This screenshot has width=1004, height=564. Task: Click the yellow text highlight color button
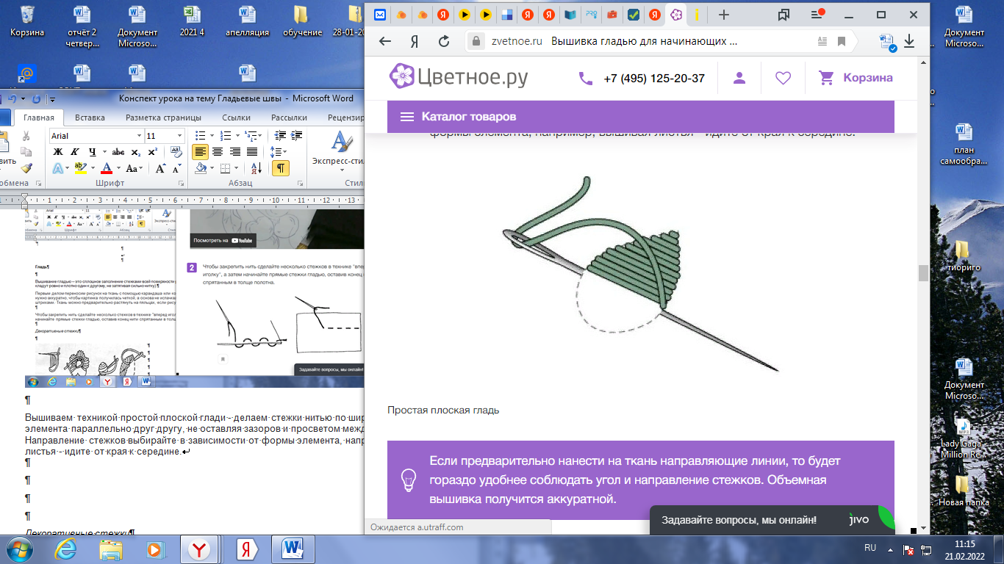[81, 168]
